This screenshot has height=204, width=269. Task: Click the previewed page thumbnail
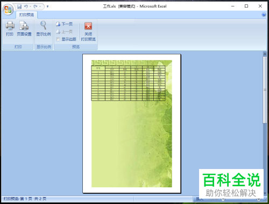coord(132,124)
